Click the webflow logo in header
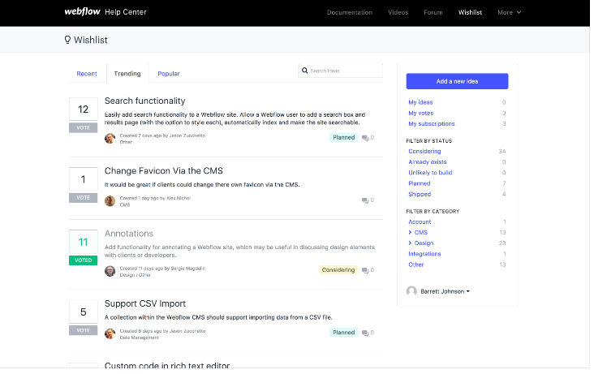The height and width of the screenshot is (374, 594). click(x=82, y=11)
